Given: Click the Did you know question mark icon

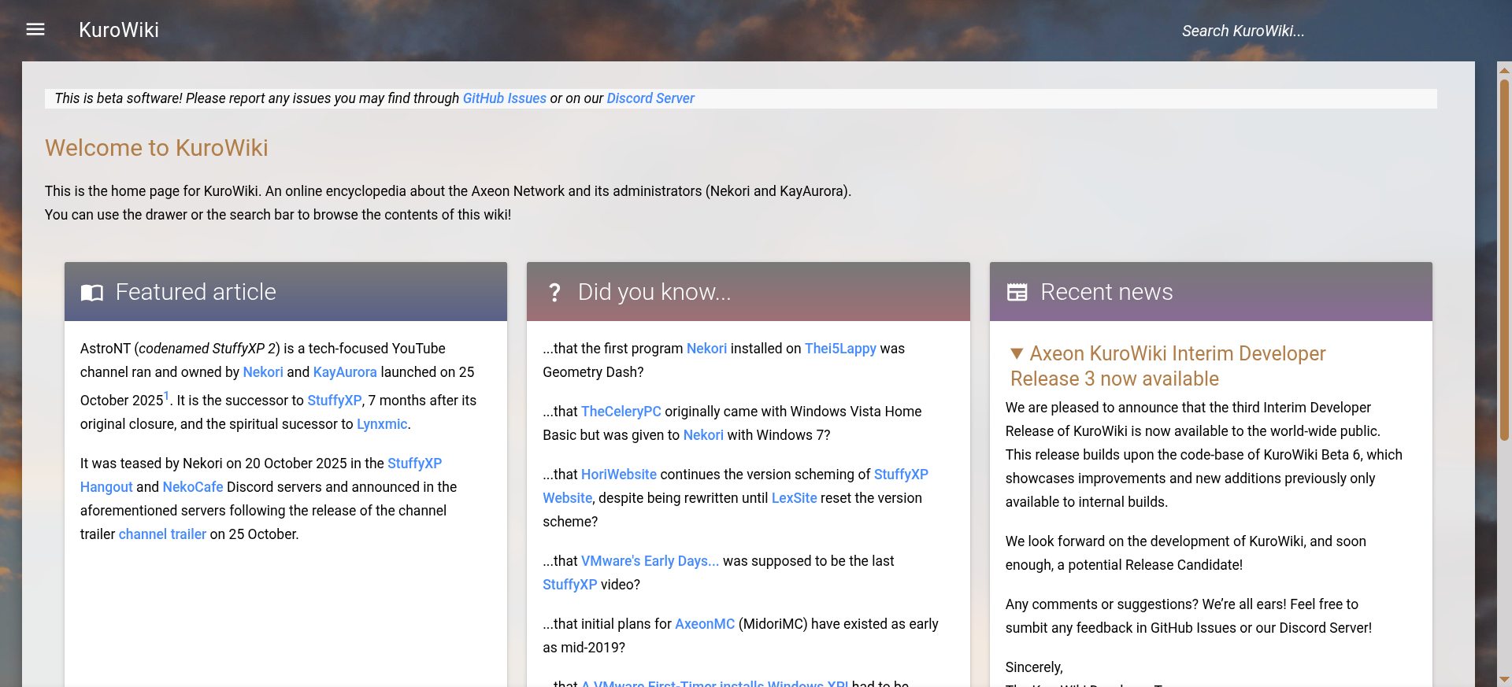Looking at the screenshot, I should [554, 293].
